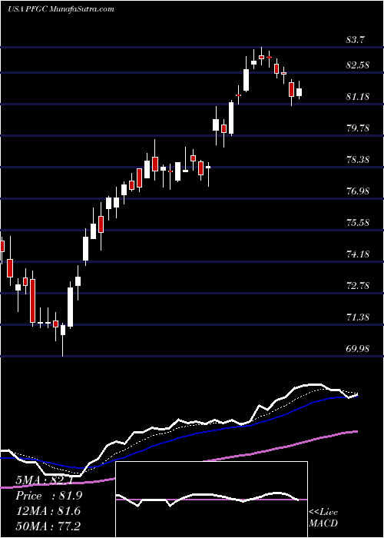Click the 71.38 price axis label
Image resolution: width=384 pixels, height=538 pixels.
click(358, 317)
